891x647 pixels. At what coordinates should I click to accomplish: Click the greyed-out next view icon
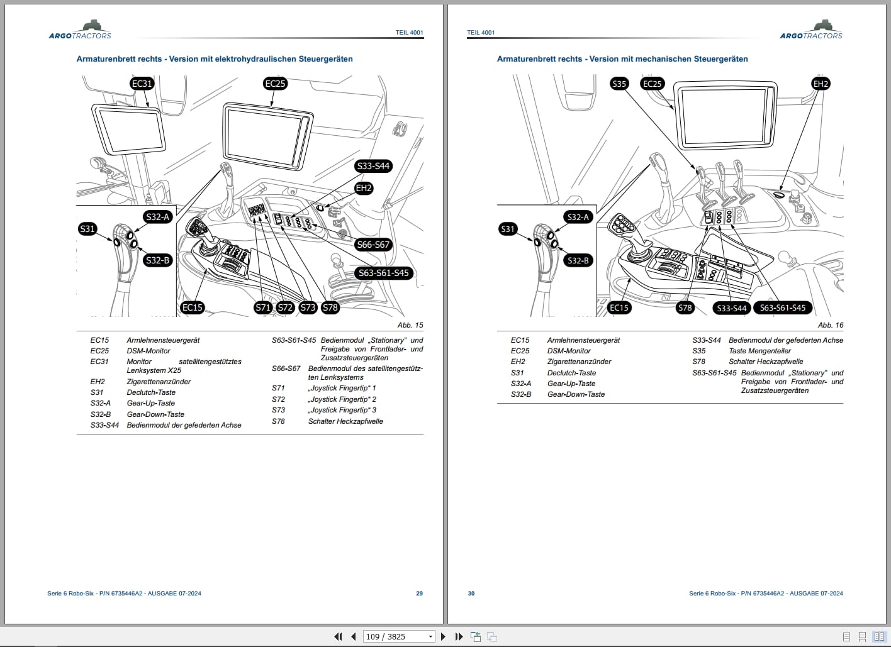[x=492, y=636]
